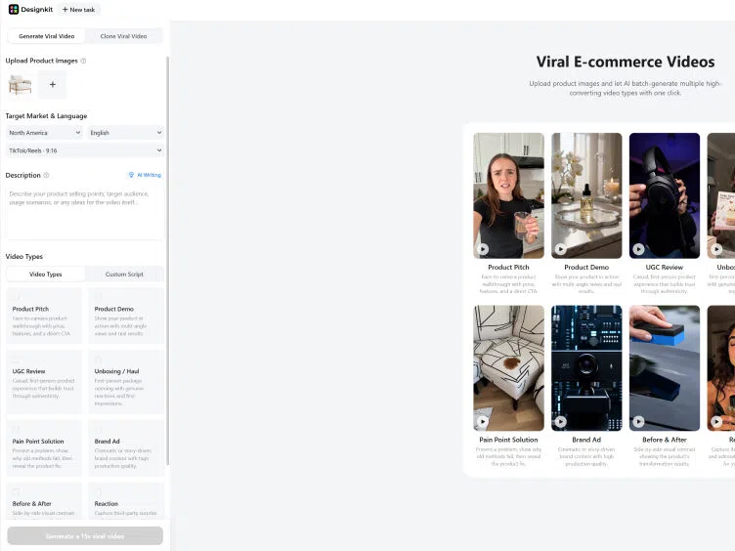The height and width of the screenshot is (551, 735).
Task: Switch to the Clone Viral Video tab
Action: point(124,36)
